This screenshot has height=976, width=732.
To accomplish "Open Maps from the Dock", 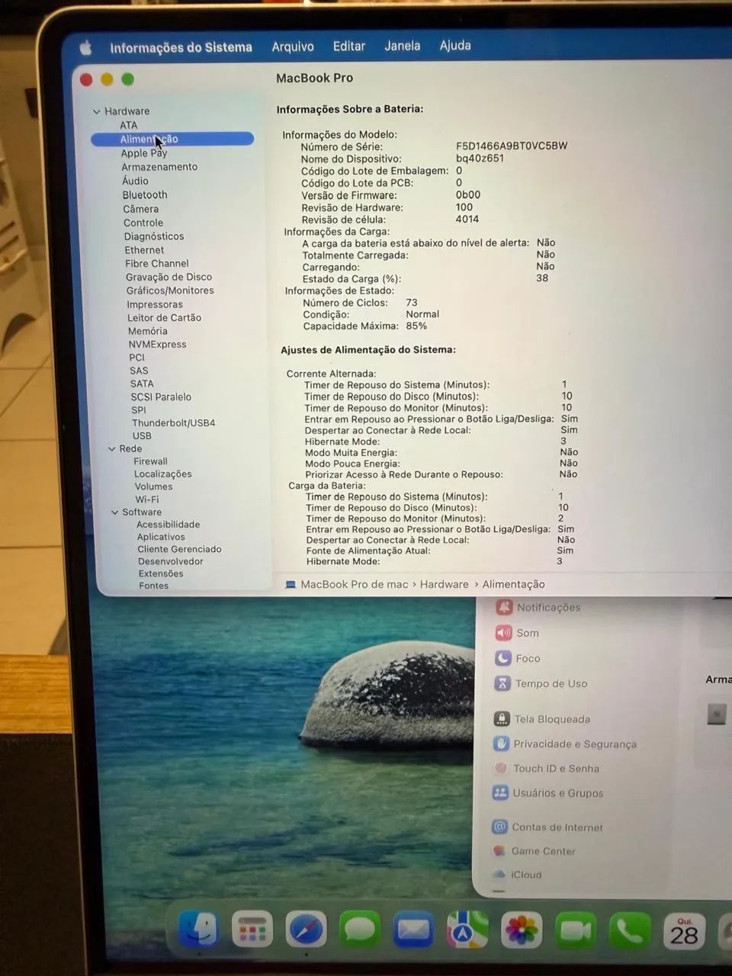I will pyautogui.click(x=467, y=931).
